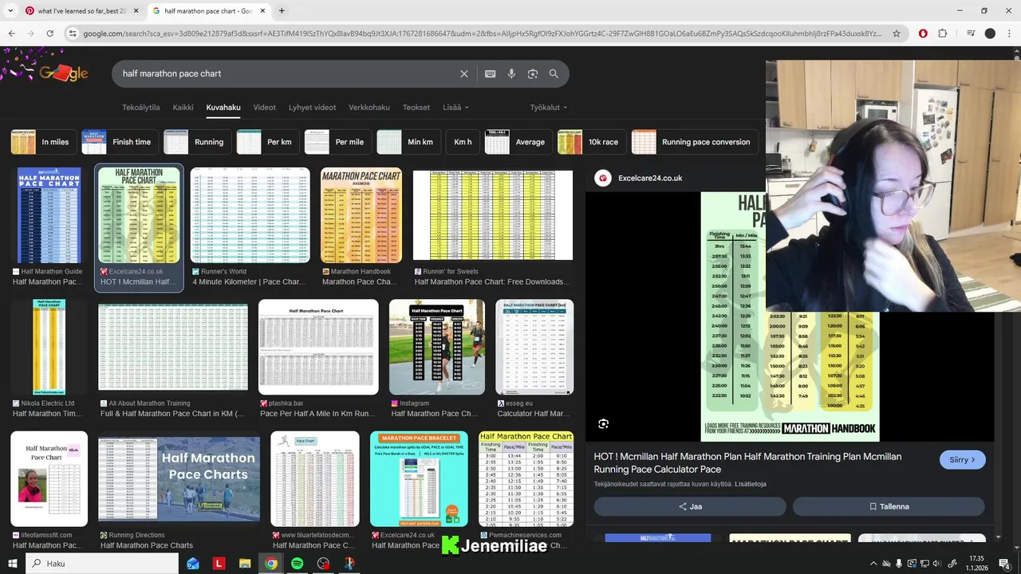Open the Runnin' for Sweets result thumbnail
1021x574 pixels.
493,215
